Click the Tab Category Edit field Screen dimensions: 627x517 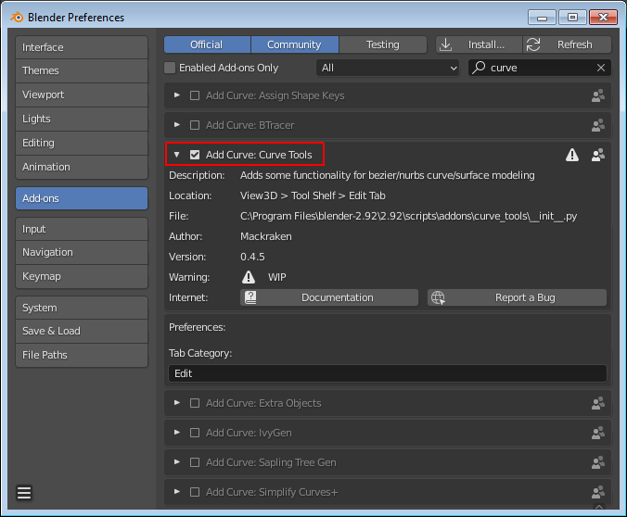(x=388, y=373)
